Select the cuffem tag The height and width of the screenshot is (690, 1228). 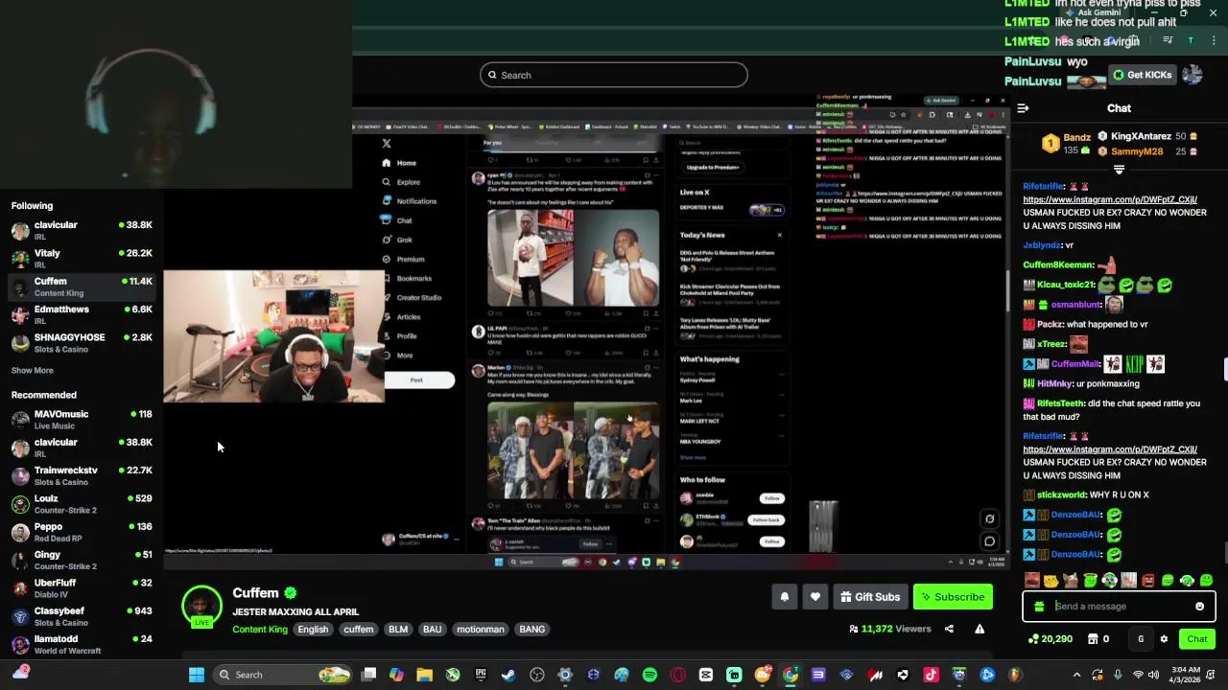pos(359,630)
